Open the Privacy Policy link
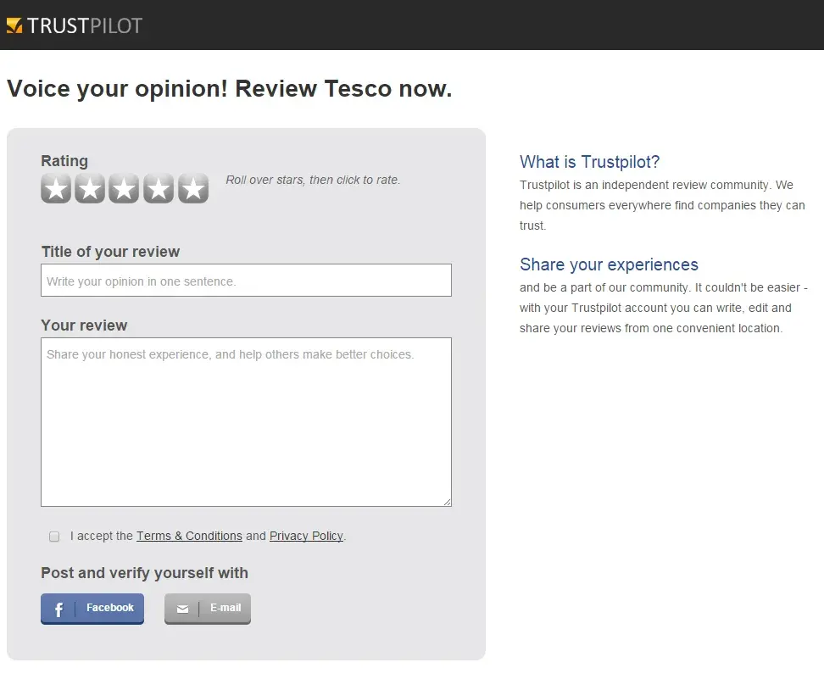Viewport: 824px width, 690px height. (x=306, y=536)
